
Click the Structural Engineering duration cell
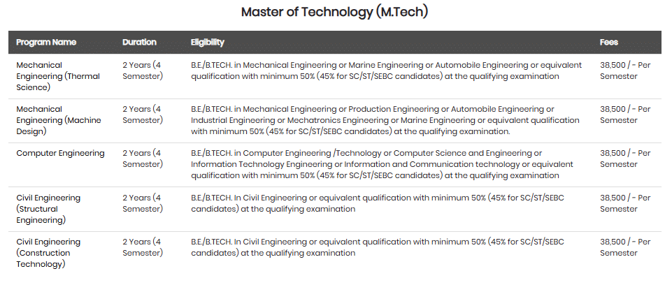(142, 203)
